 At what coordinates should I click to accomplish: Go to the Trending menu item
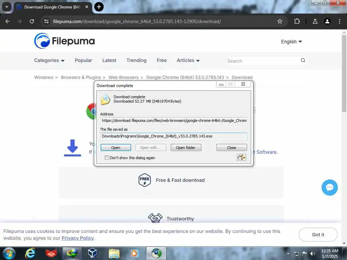(x=136, y=60)
